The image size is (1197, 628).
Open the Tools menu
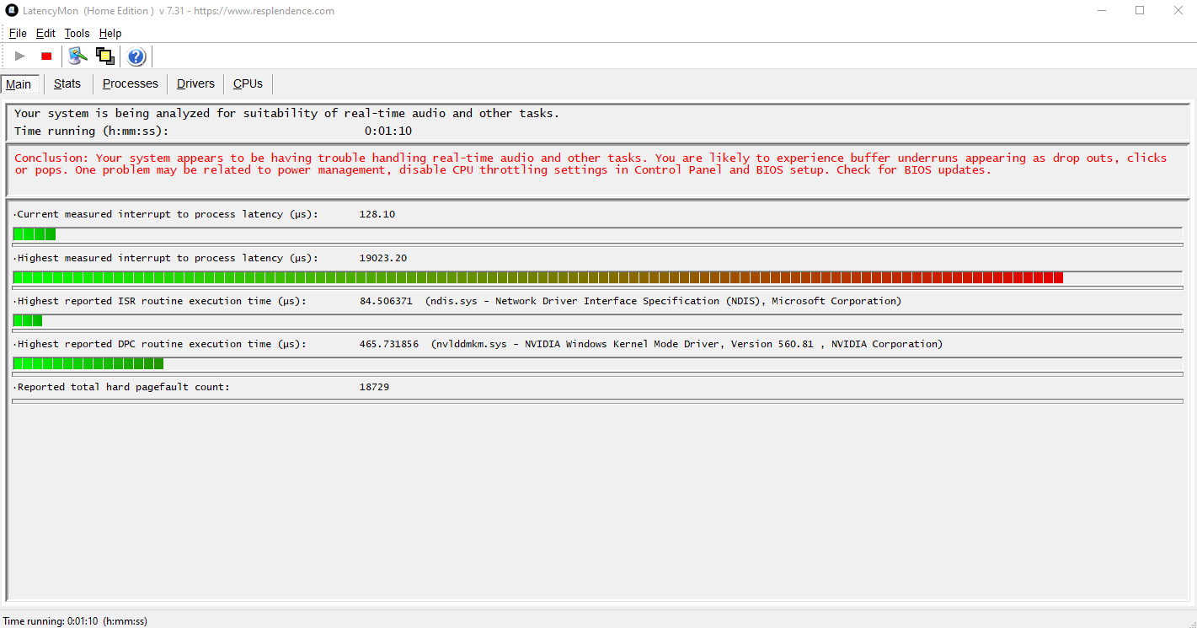click(77, 34)
